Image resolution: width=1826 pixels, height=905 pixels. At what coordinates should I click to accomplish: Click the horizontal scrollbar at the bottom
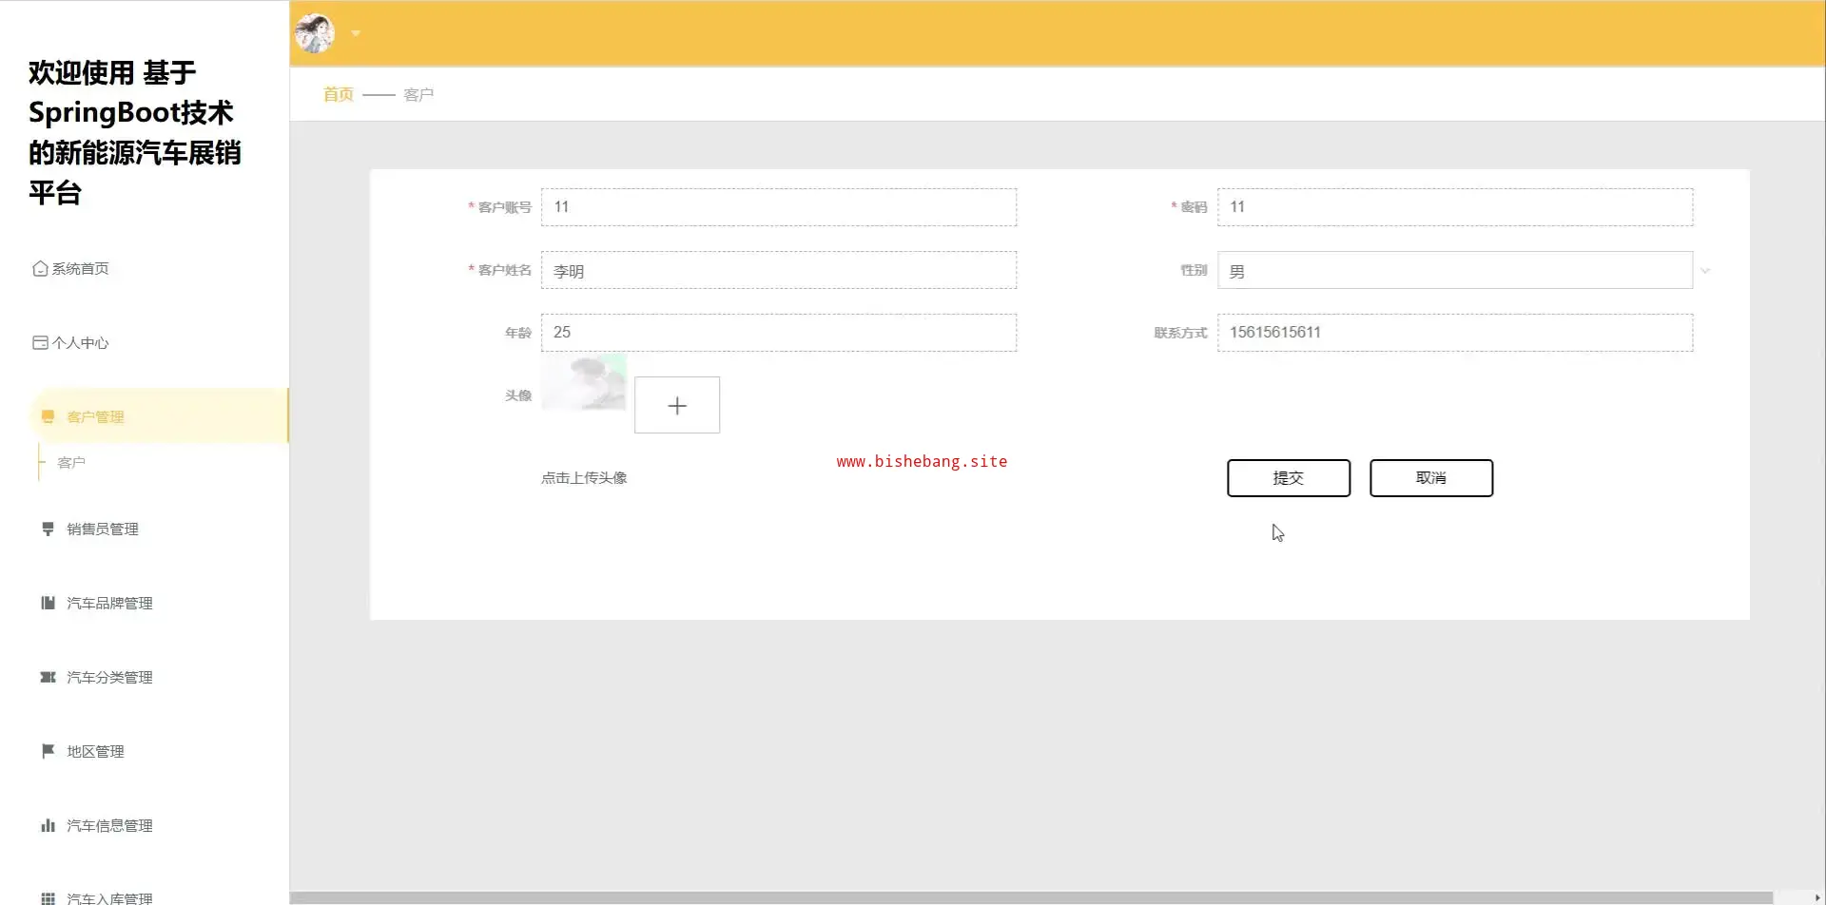[x=1031, y=897]
